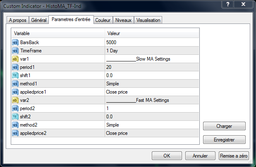Edit the BarsBack value 5000
The width and height of the screenshot is (256, 167).
[152, 42]
